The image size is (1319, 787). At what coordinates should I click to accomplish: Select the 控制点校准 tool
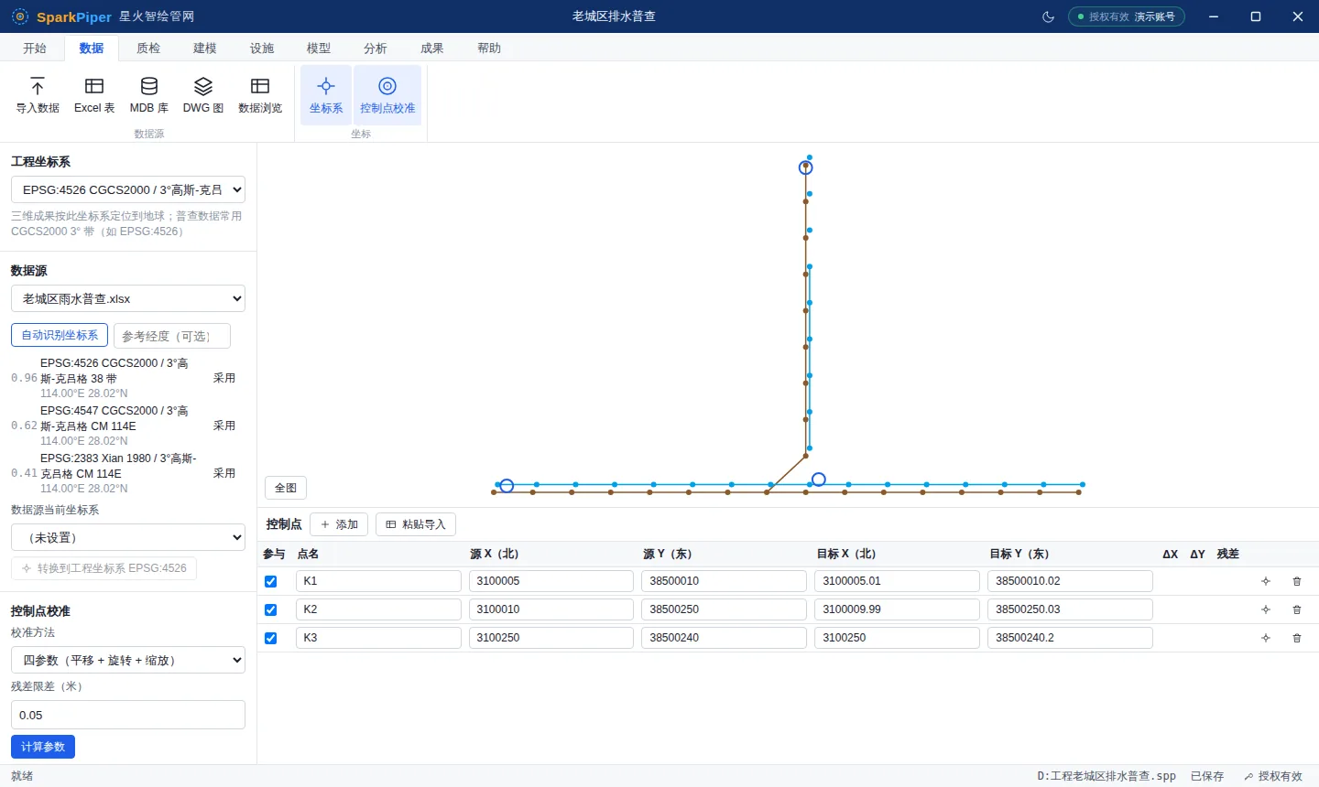pyautogui.click(x=387, y=95)
